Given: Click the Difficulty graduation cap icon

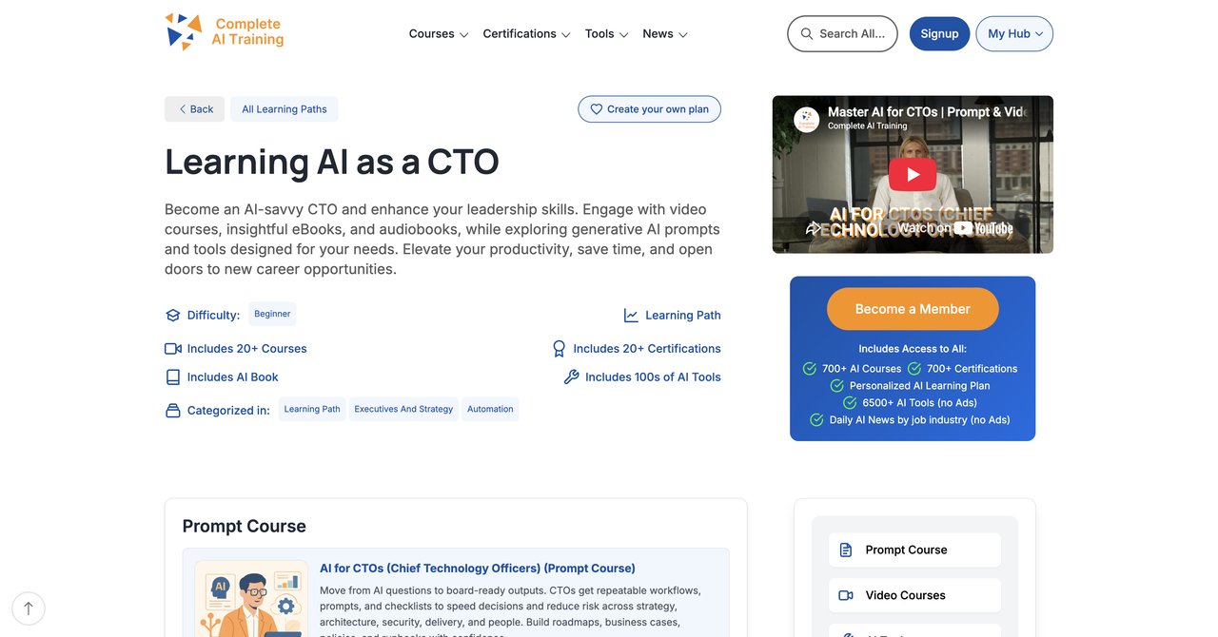Looking at the screenshot, I should 173,316.
